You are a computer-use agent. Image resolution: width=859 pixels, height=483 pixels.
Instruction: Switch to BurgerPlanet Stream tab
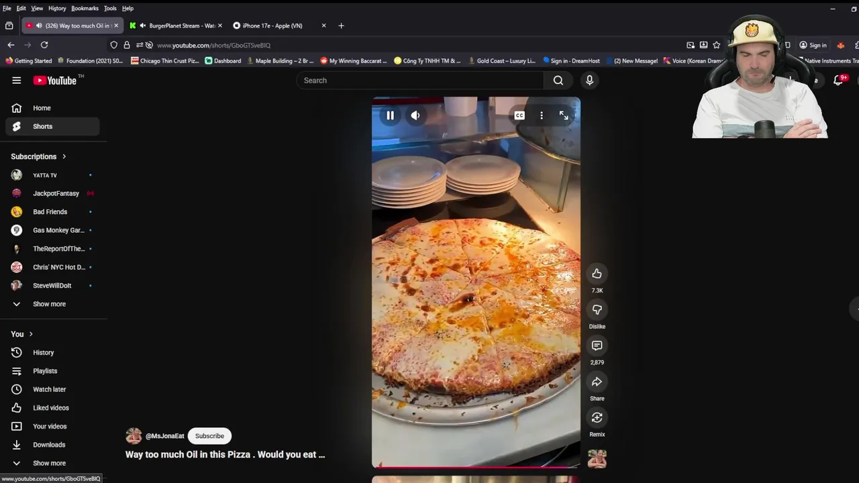click(x=176, y=25)
